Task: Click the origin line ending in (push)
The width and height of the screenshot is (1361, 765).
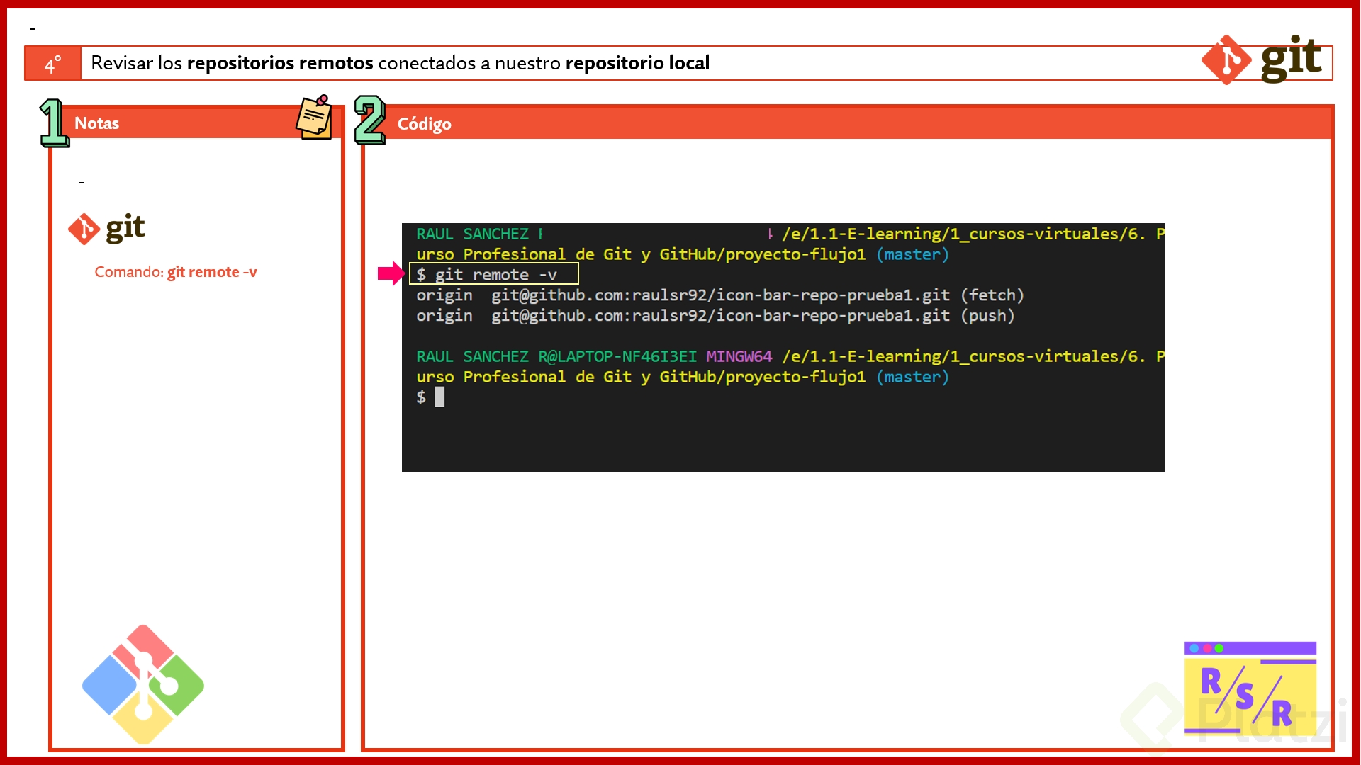Action: [x=715, y=316]
